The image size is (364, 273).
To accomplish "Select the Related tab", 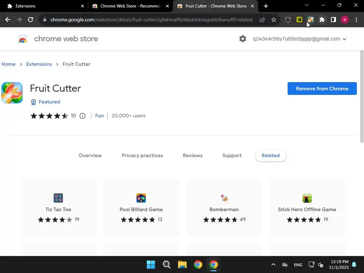I will pos(271,156).
